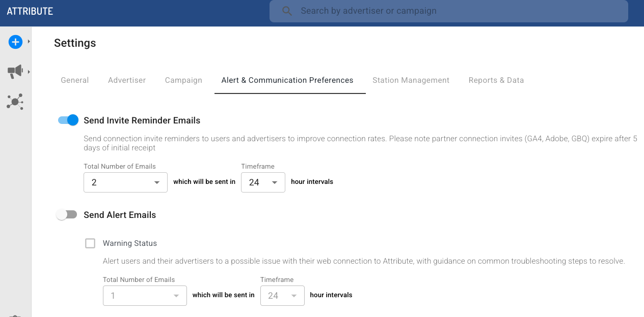Switch to the General tab
The height and width of the screenshot is (317, 644).
coord(75,80)
